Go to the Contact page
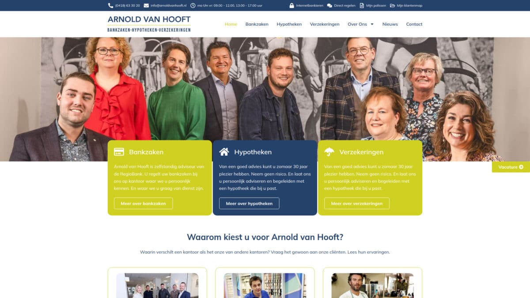530x298 pixels. [x=414, y=24]
